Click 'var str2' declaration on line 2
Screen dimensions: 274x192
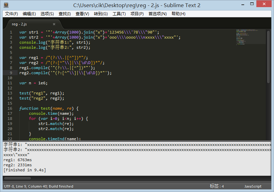pos(100,37)
